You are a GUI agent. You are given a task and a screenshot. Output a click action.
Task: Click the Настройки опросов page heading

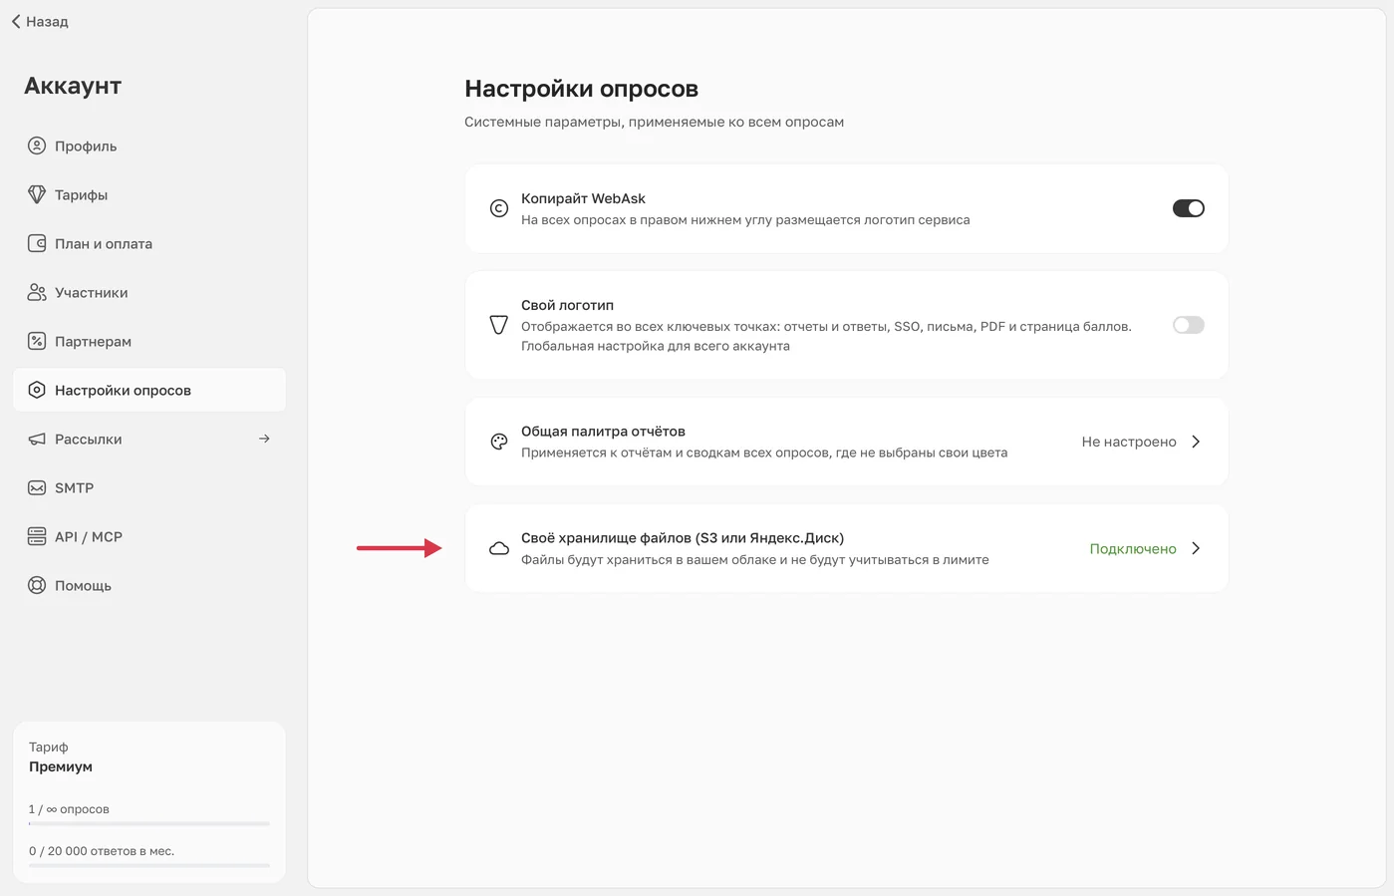(x=581, y=89)
